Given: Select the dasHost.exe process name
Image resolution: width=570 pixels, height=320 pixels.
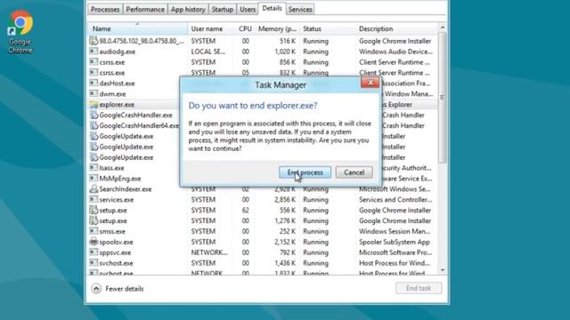Looking at the screenshot, I should pyautogui.click(x=117, y=84).
